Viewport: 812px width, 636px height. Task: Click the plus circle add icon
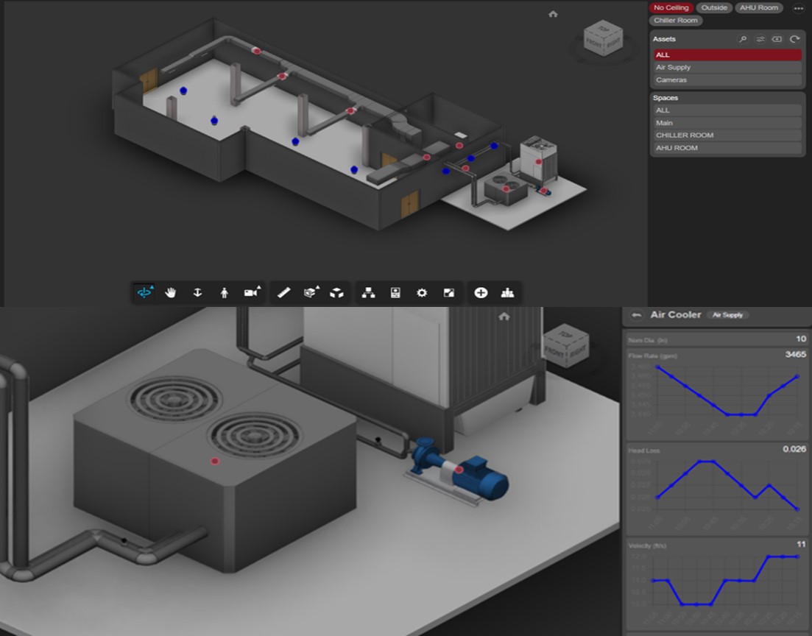(x=481, y=293)
